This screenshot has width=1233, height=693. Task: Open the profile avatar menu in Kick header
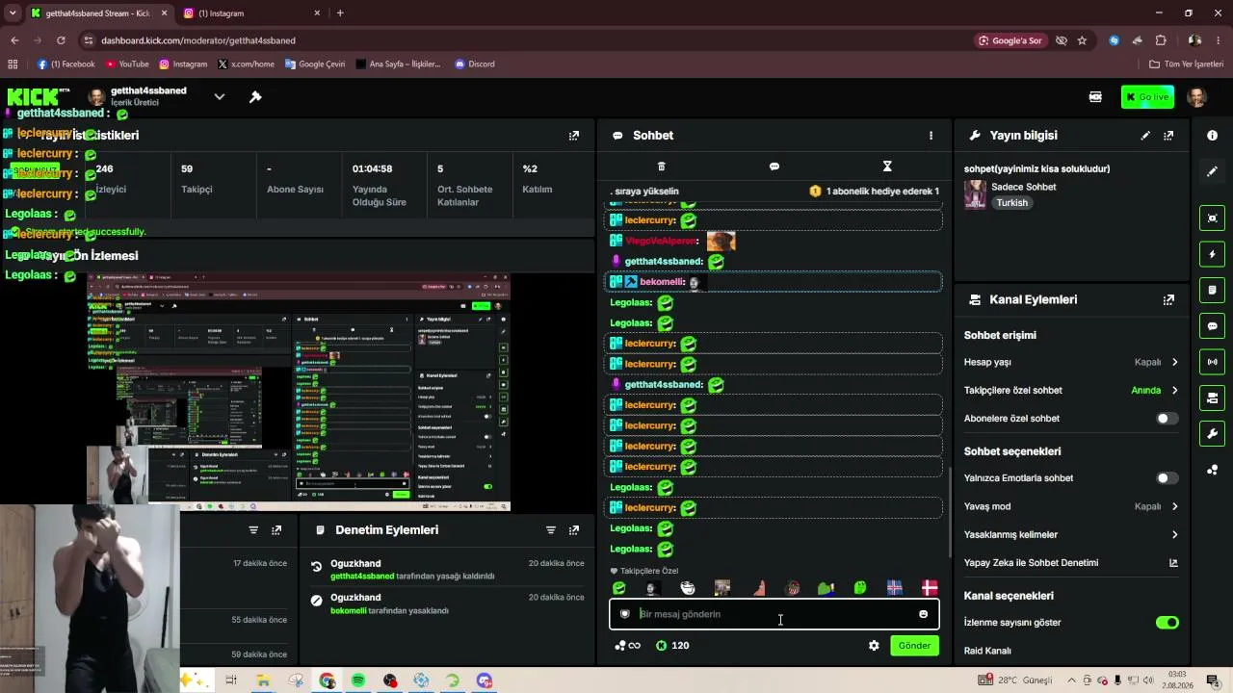pos(1197,97)
